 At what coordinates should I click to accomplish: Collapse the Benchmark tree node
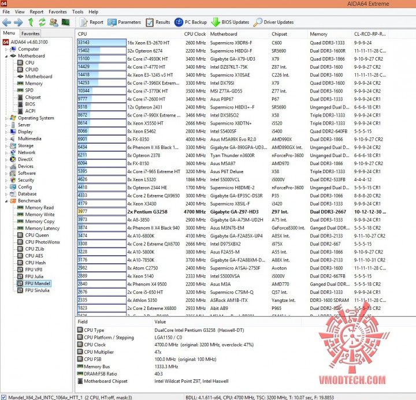coord(6,201)
